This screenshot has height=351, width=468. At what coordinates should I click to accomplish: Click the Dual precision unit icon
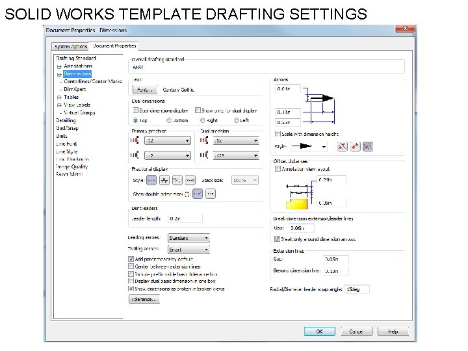(204, 140)
